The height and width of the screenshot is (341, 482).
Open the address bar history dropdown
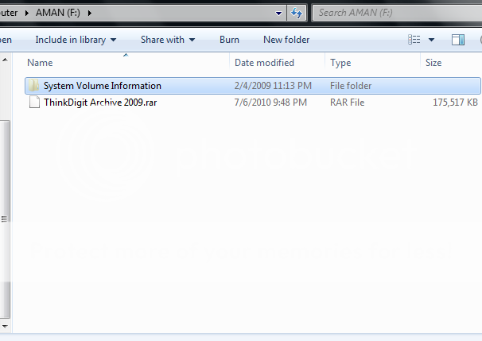coord(278,14)
